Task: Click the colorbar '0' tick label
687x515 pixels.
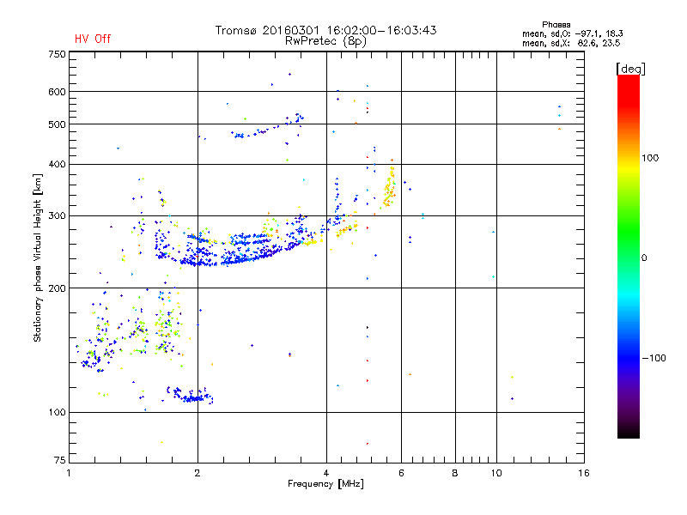Action: click(x=644, y=258)
